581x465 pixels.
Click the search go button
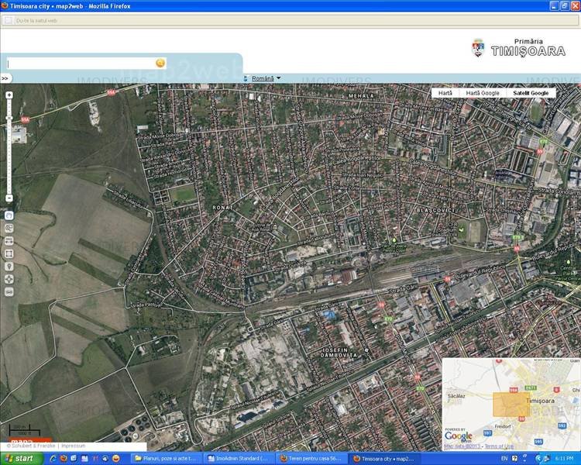click(x=160, y=63)
